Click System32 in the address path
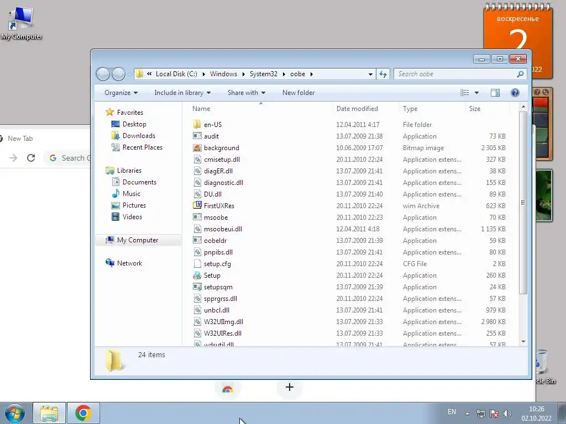Image resolution: width=566 pixels, height=424 pixels. (264, 74)
